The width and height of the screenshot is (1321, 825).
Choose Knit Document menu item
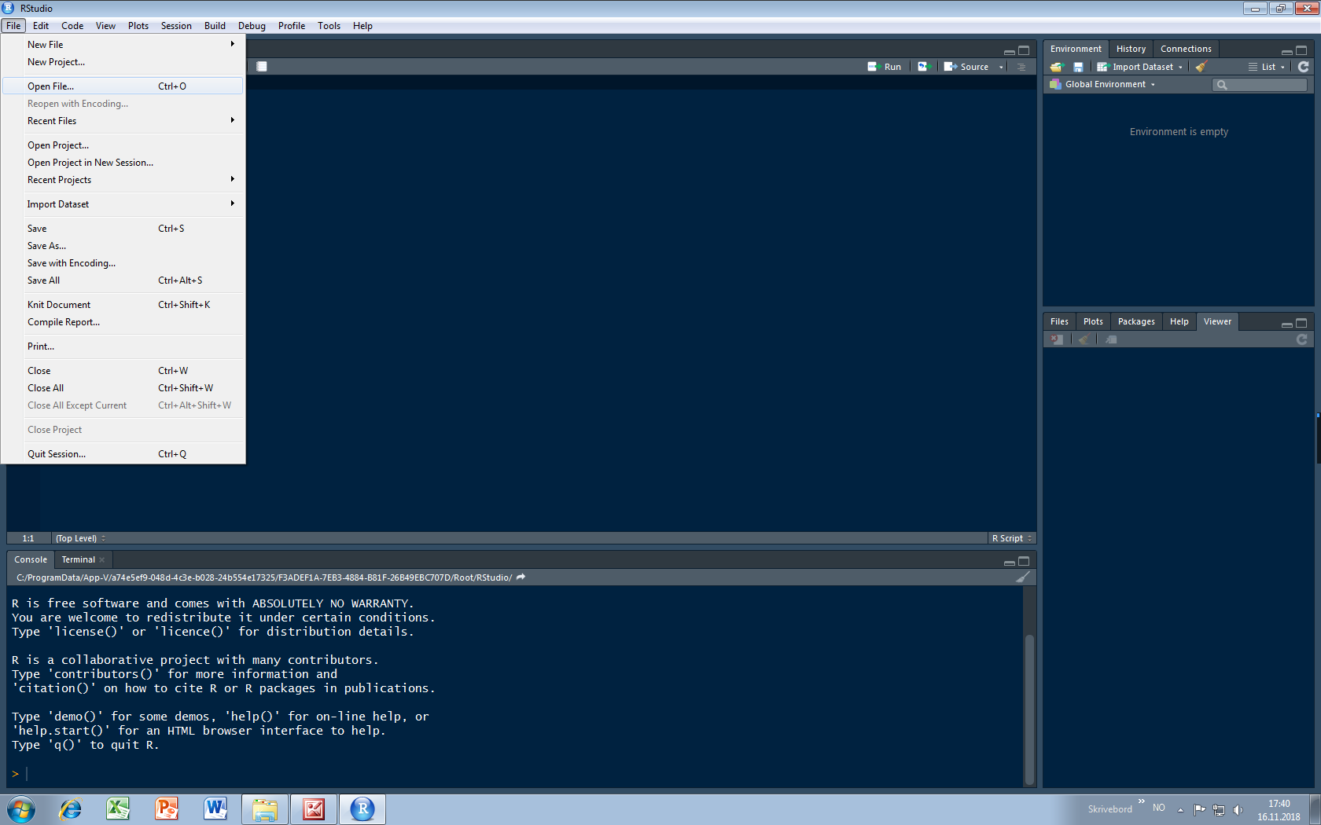[x=123, y=305]
